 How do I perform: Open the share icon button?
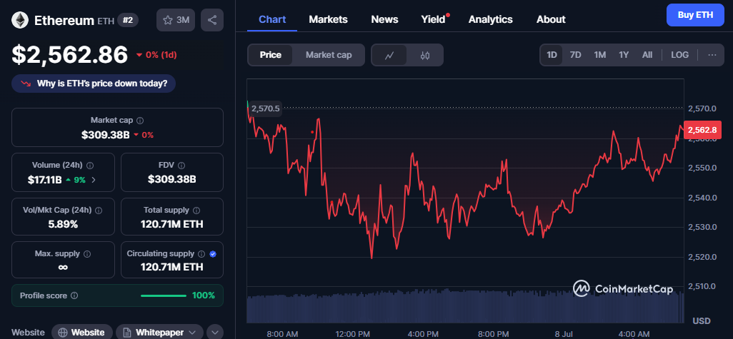point(212,20)
